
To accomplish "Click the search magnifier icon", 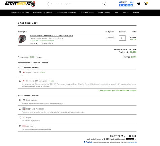I will [104, 4].
